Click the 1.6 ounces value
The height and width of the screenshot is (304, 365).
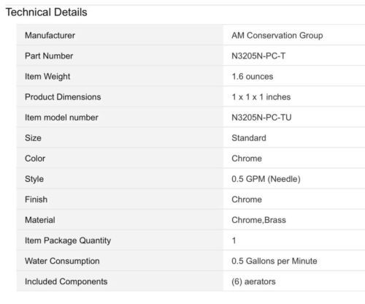(253, 77)
